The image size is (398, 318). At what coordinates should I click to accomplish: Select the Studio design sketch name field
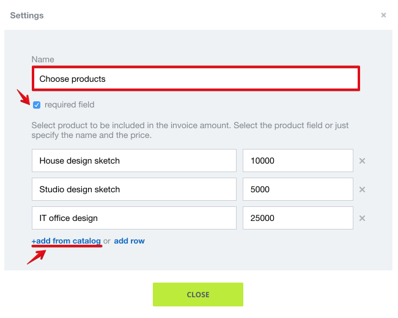click(134, 189)
